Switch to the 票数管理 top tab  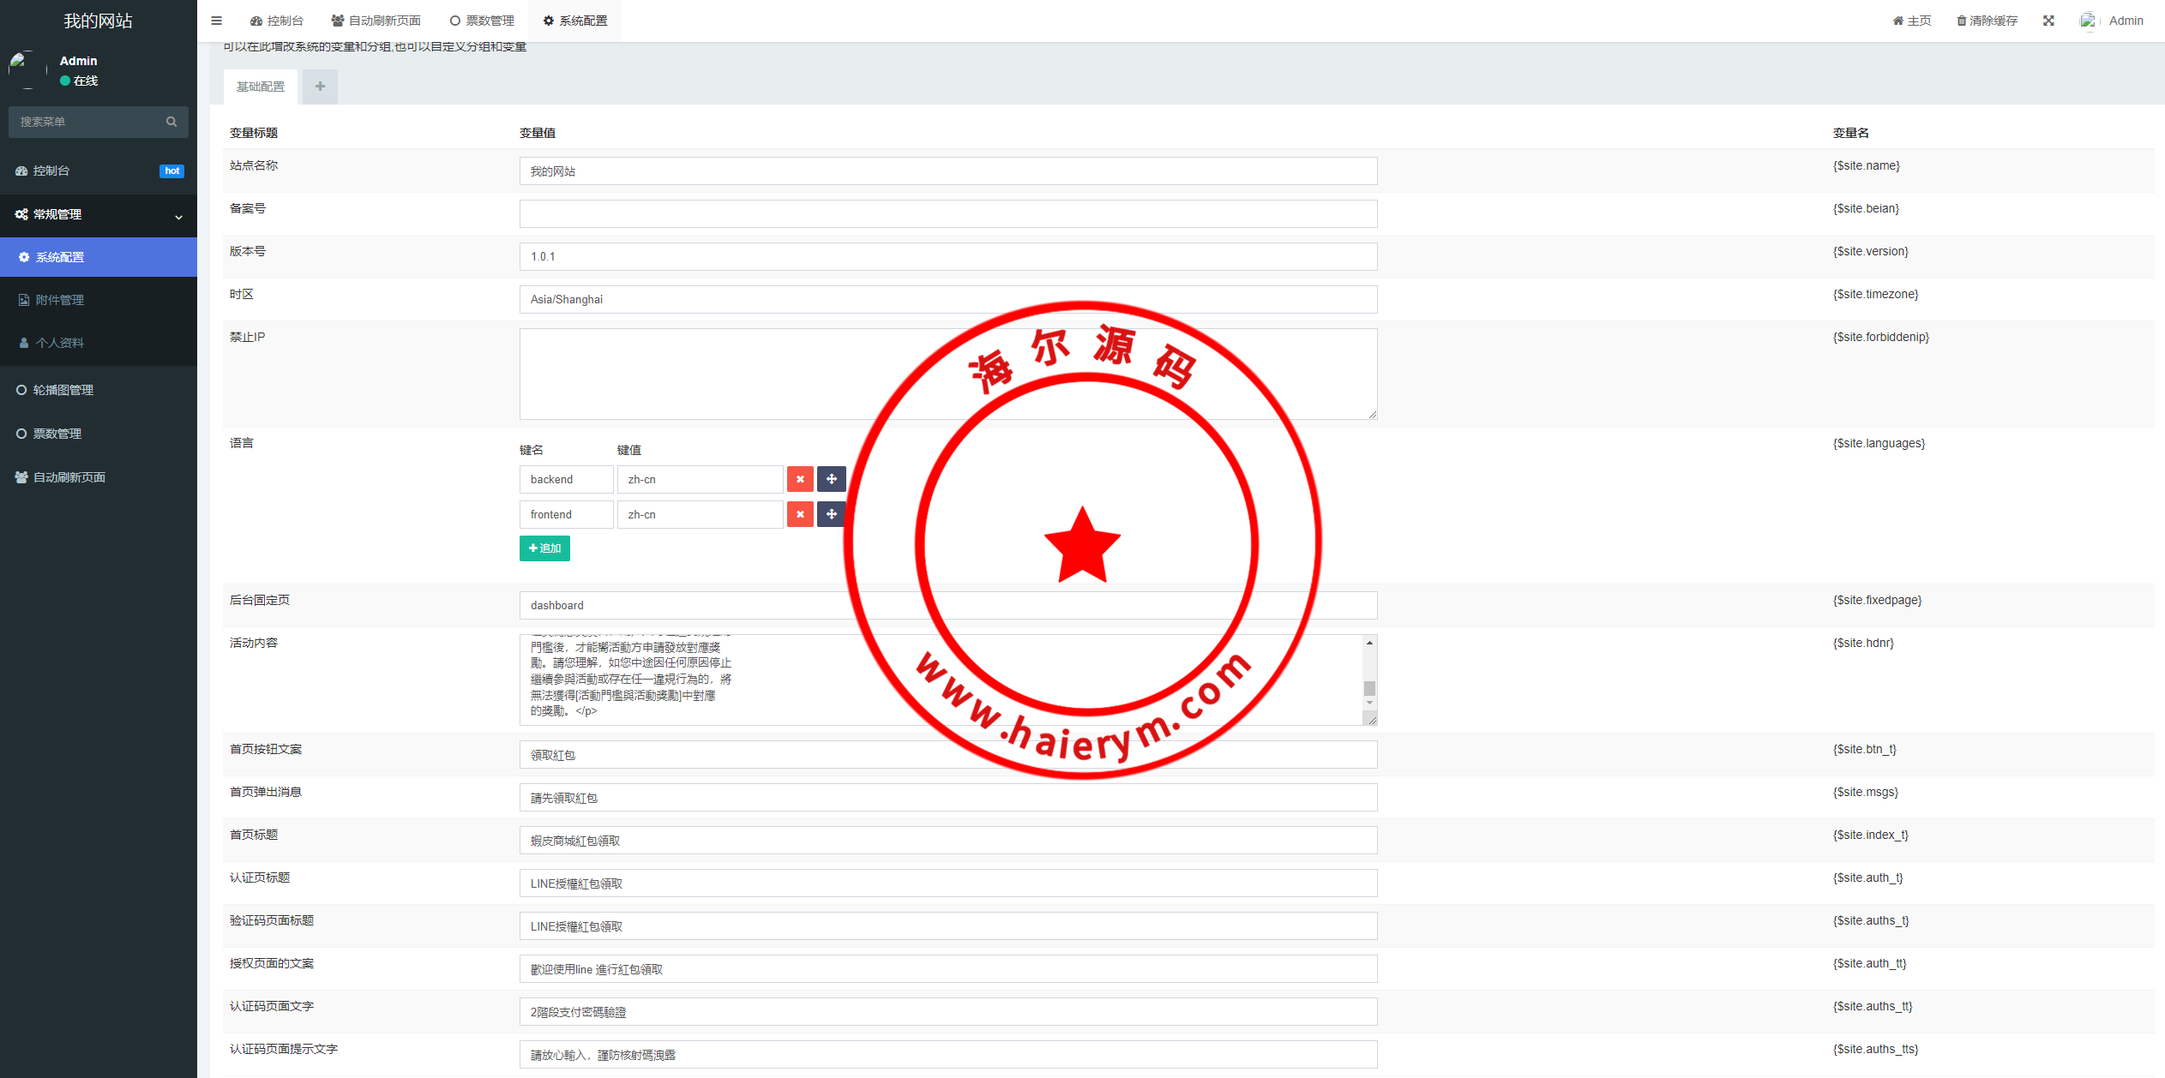tap(482, 21)
